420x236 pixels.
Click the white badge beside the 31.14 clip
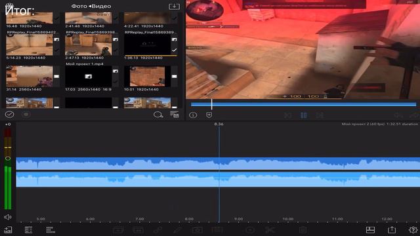pos(56,77)
